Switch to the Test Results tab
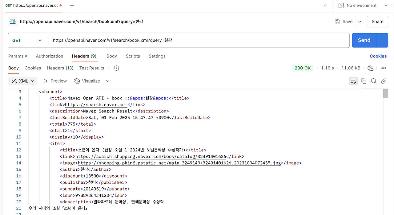The width and height of the screenshot is (394, 215). (x=91, y=68)
